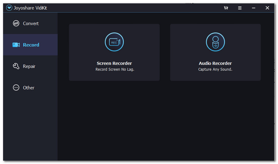Viewport: 278px width, 164px height.
Task: Click the 'Joyoshare VidiKit' title text
Action: 30,8
